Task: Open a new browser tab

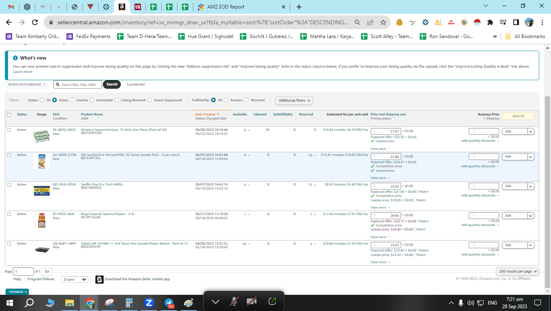Action: click(x=299, y=7)
